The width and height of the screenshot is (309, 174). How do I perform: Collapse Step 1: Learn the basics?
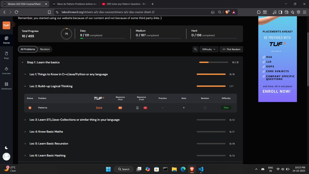point(23,62)
